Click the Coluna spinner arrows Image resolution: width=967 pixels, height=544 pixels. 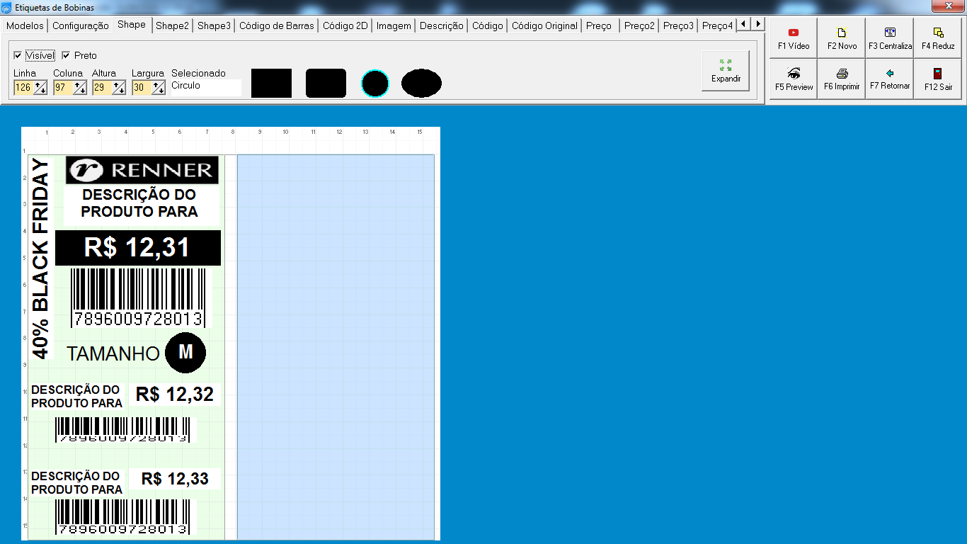(x=80, y=88)
